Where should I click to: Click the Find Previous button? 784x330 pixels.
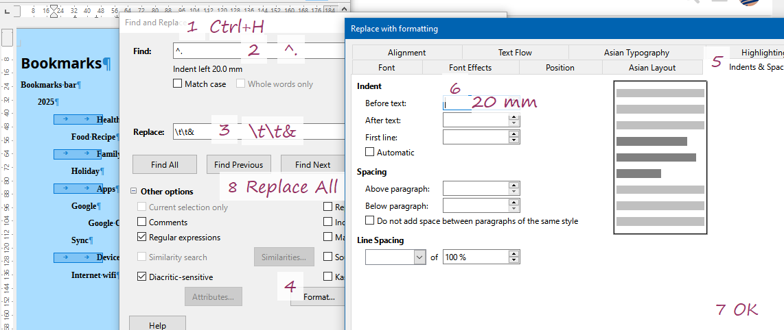point(238,165)
